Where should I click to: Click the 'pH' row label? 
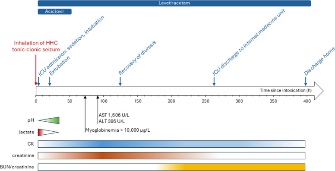[x=31, y=120]
